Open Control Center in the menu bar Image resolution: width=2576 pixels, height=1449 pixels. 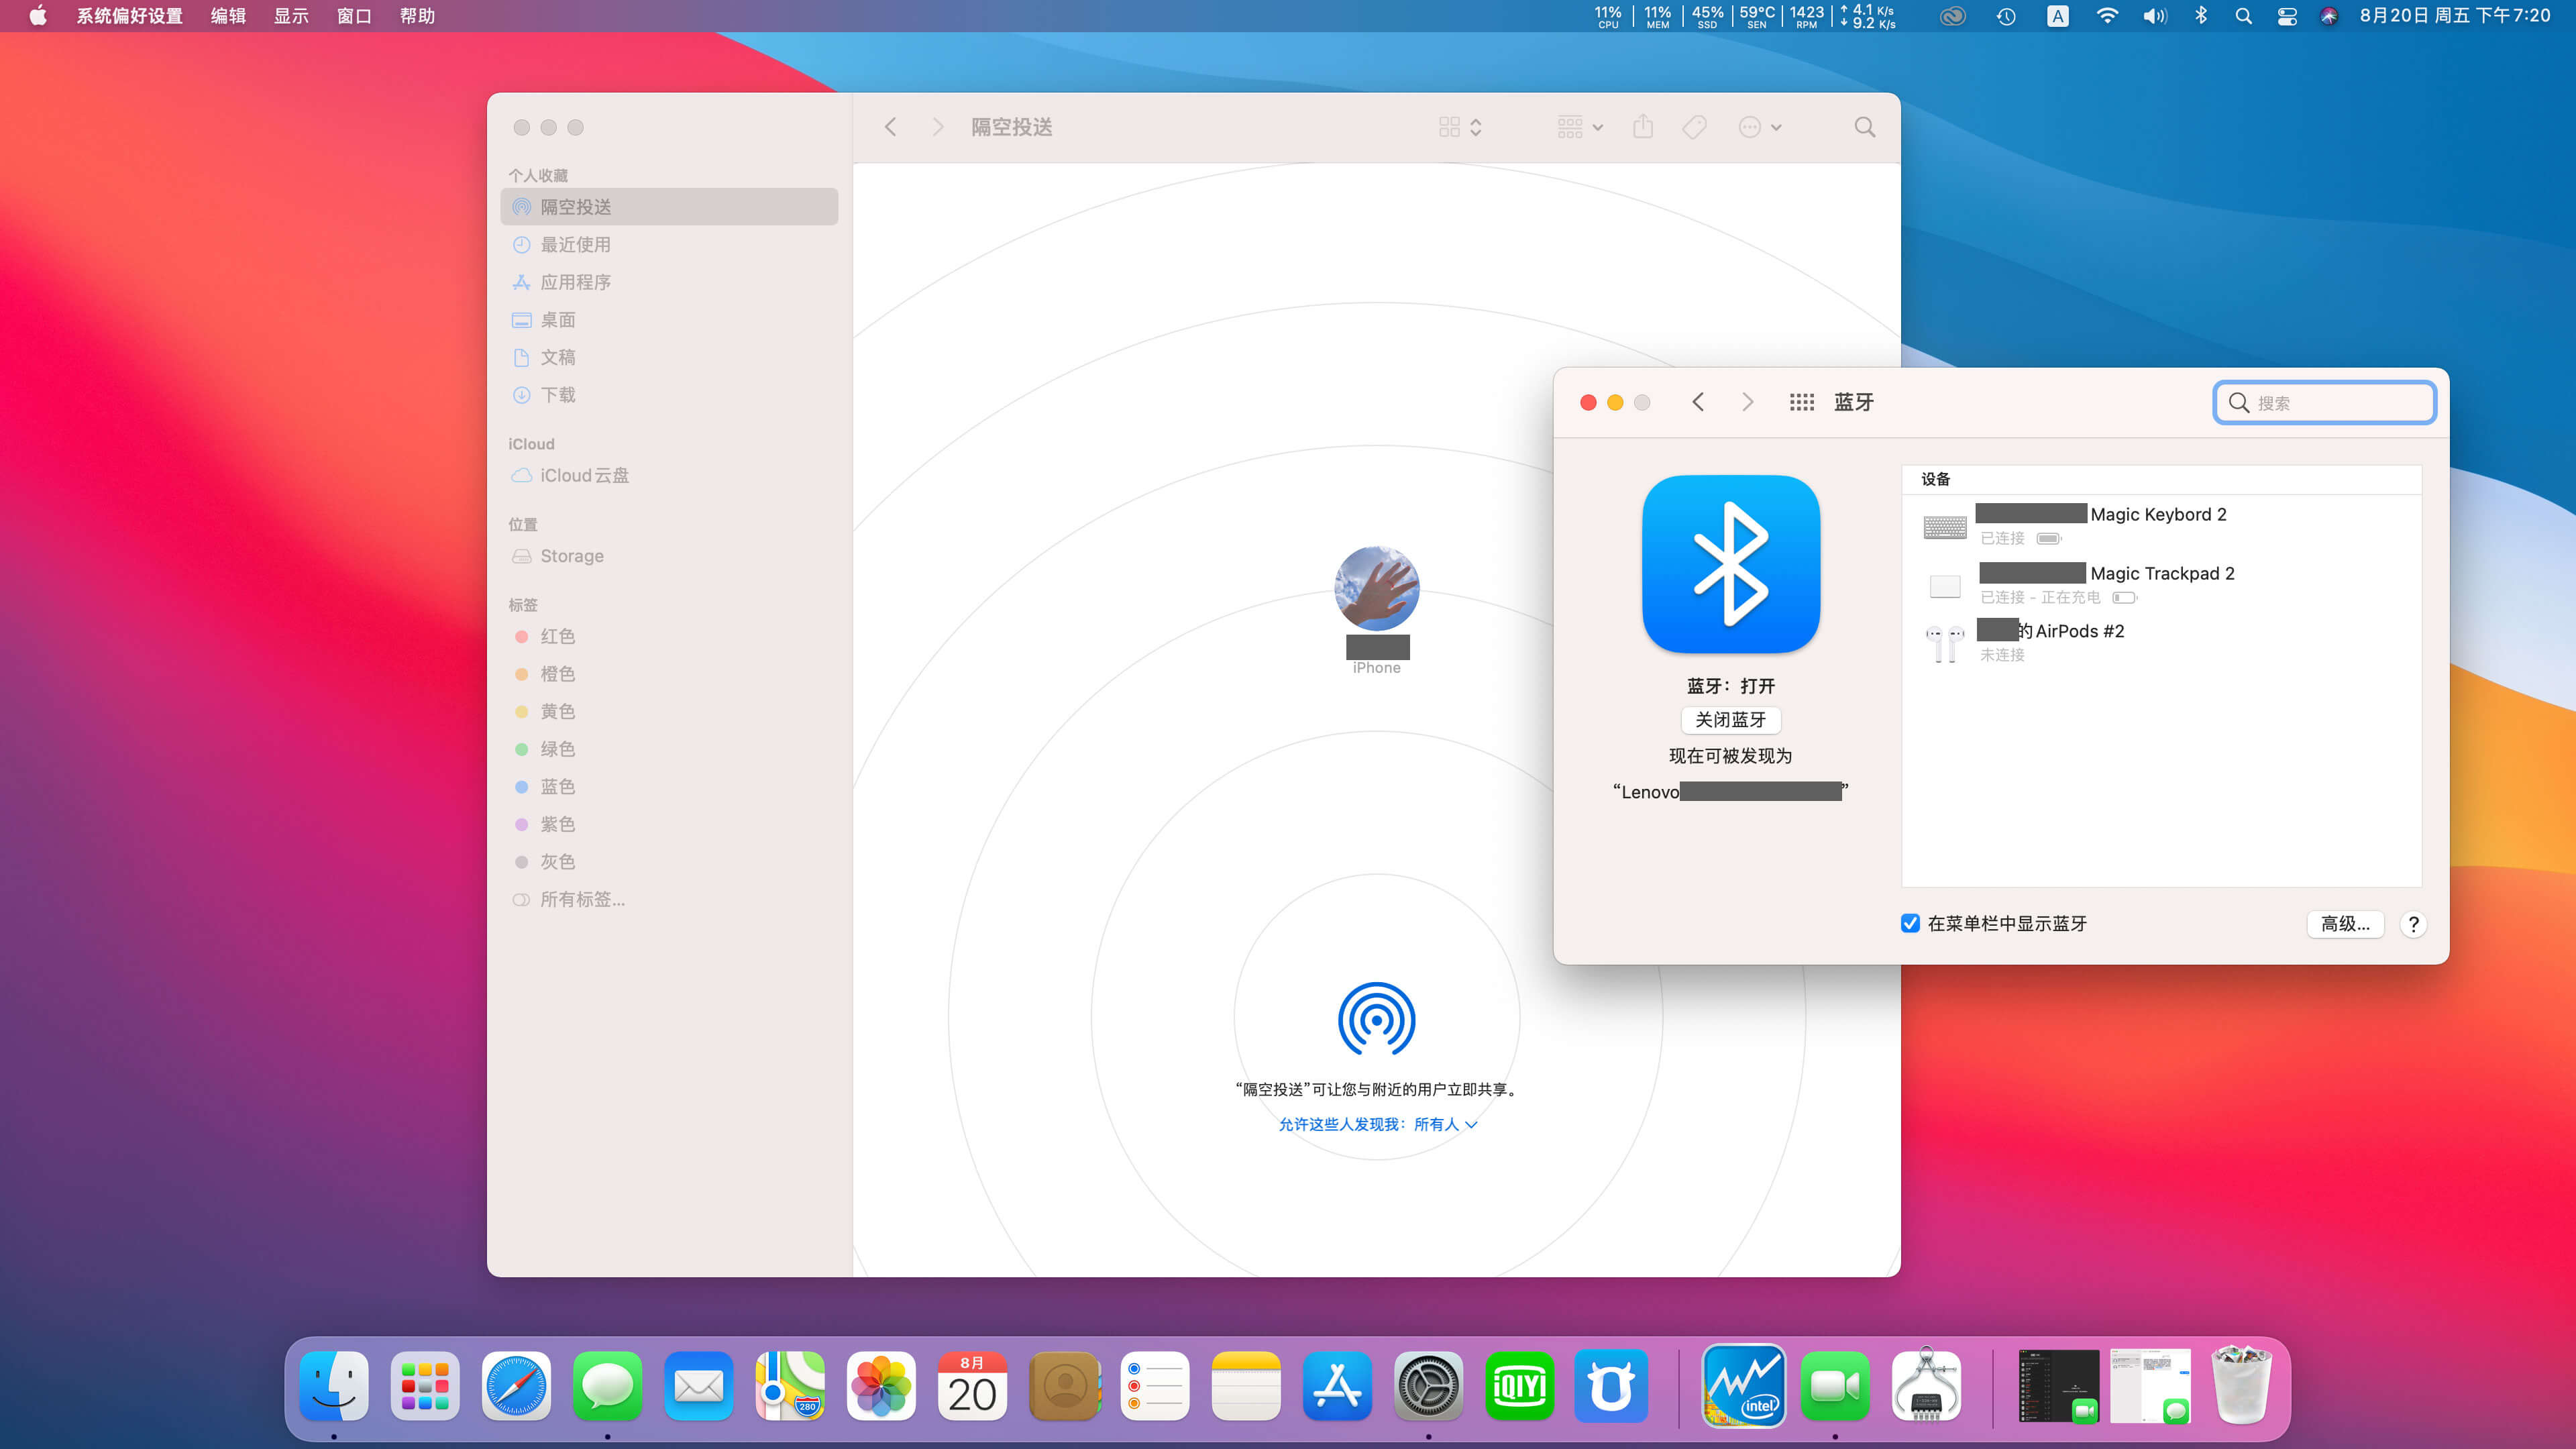pos(2287,16)
